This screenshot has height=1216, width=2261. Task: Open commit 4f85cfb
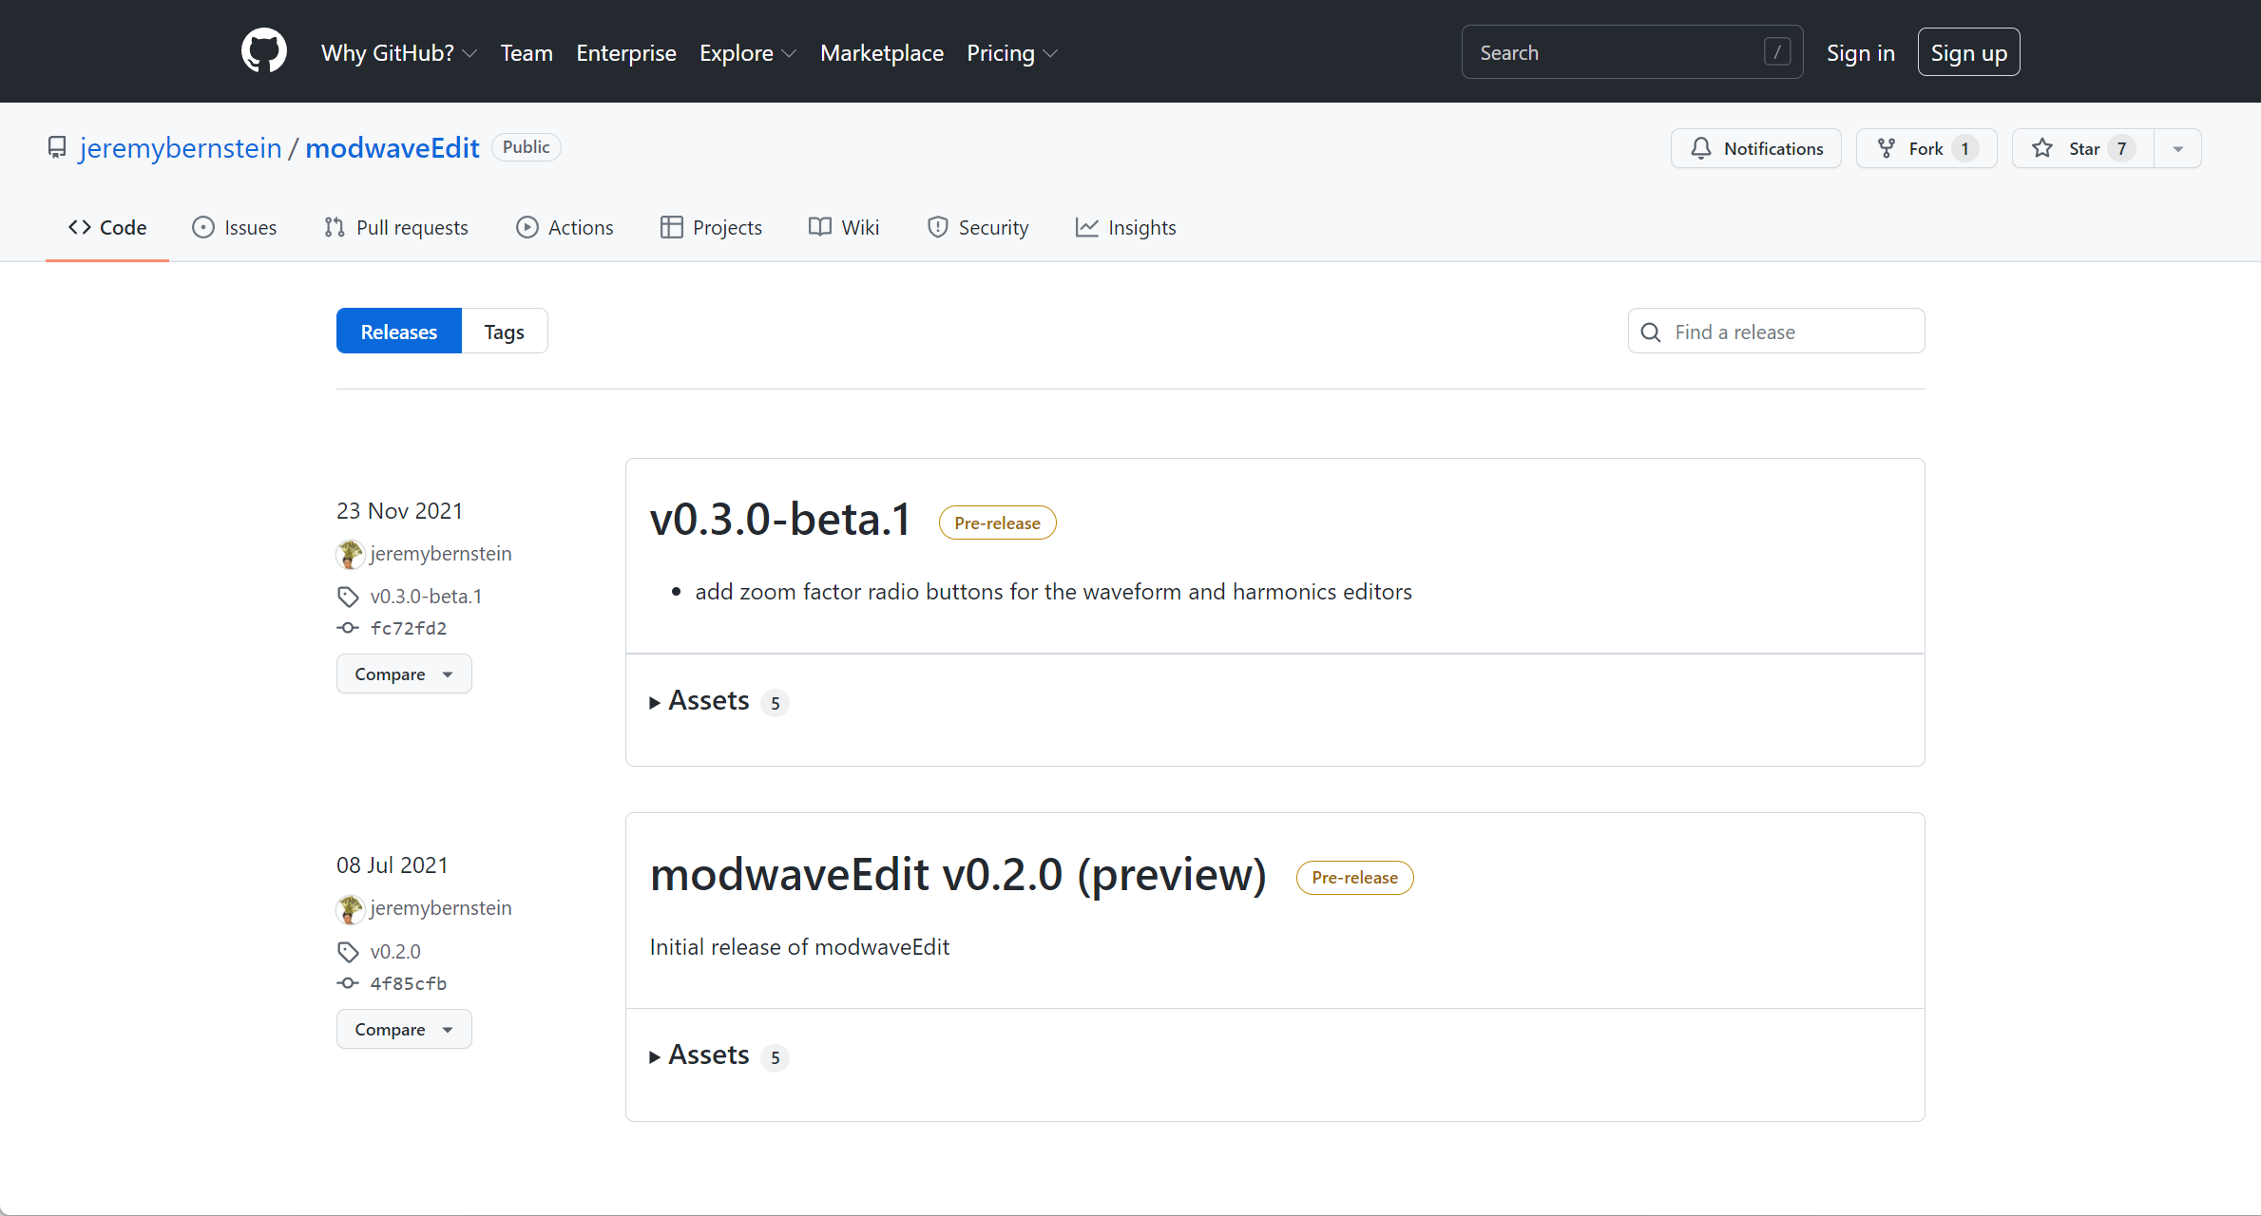pyautogui.click(x=408, y=983)
